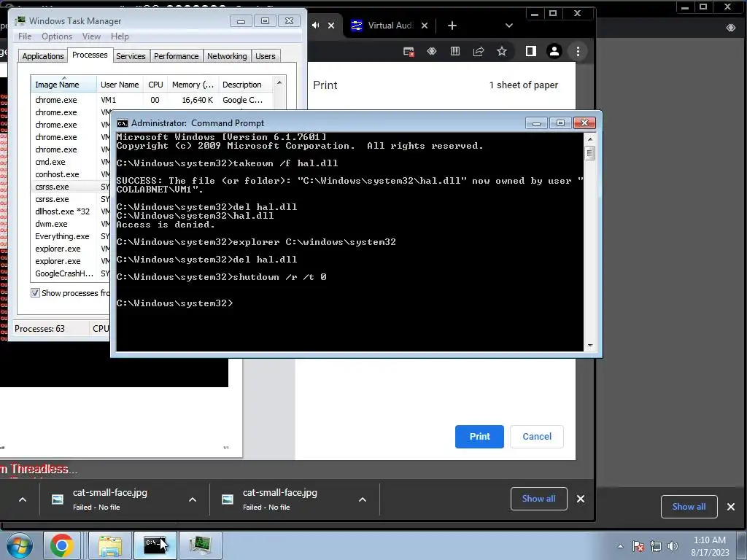Open File menu in Task Manager
This screenshot has width=747, height=560.
25,36
